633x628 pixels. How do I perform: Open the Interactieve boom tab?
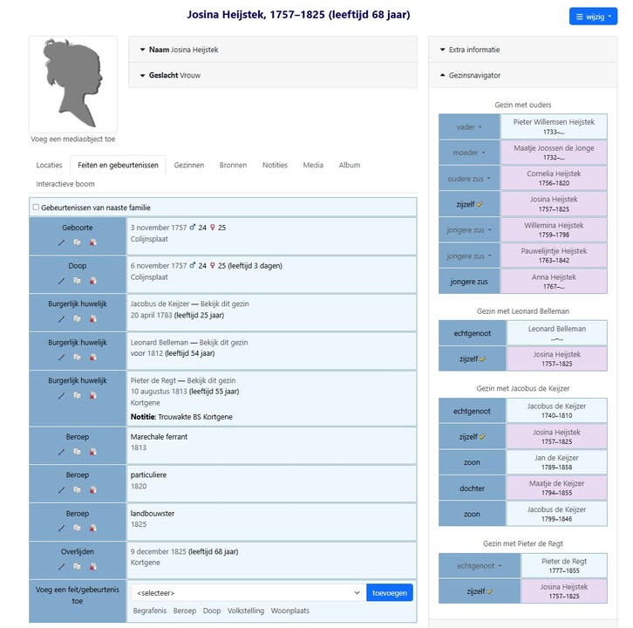pyautogui.click(x=65, y=184)
